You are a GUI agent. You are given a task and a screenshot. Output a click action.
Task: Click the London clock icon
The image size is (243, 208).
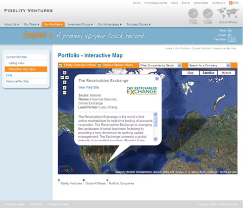click(x=208, y=13)
